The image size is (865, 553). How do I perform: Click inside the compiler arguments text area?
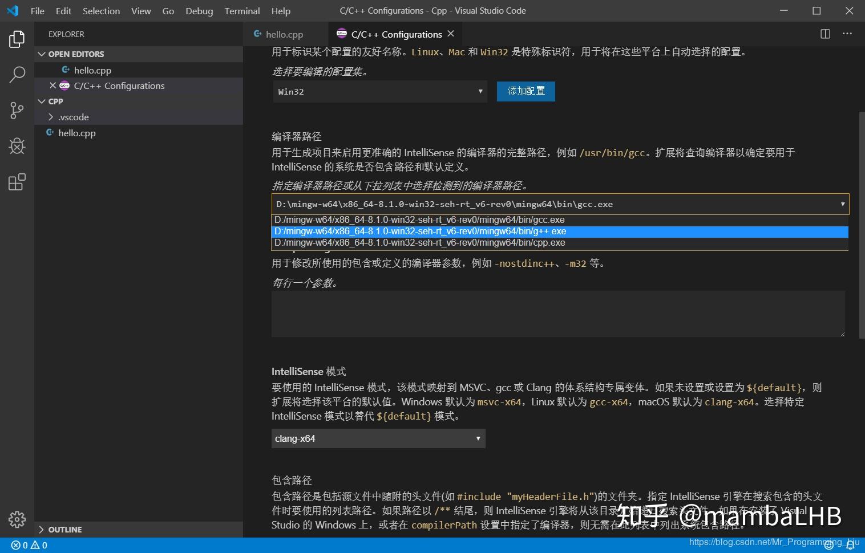[x=558, y=314]
